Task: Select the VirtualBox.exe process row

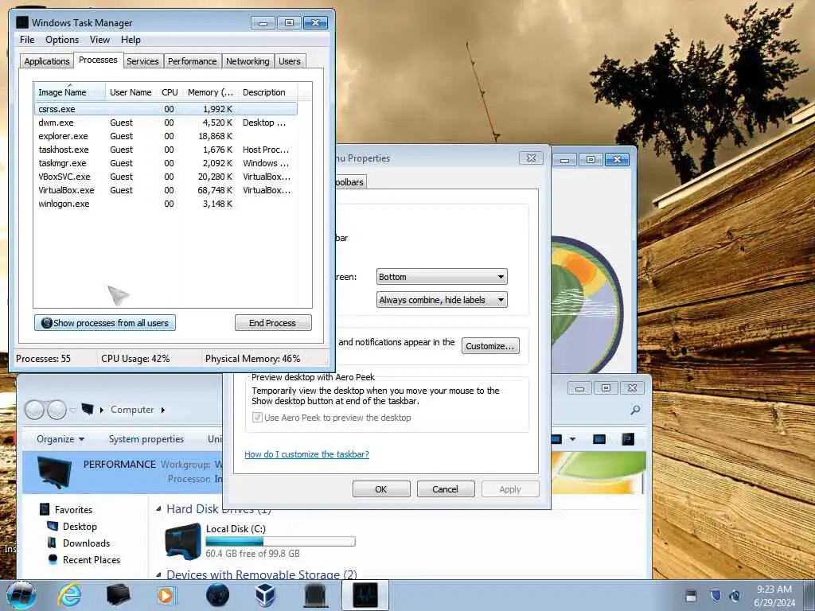Action: (166, 190)
